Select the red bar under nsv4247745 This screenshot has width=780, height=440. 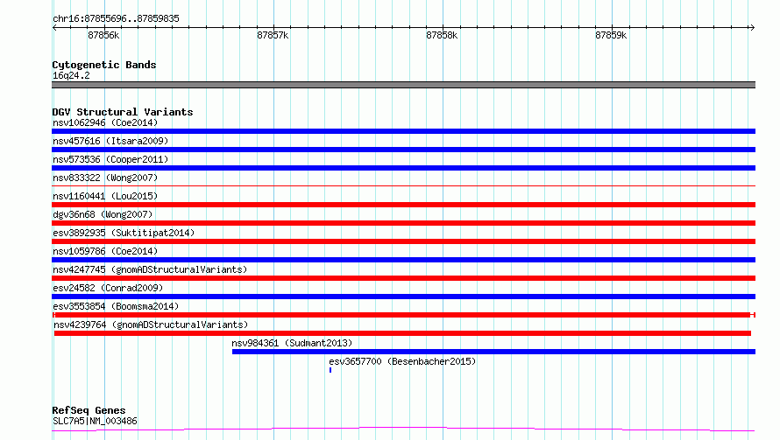(403, 278)
